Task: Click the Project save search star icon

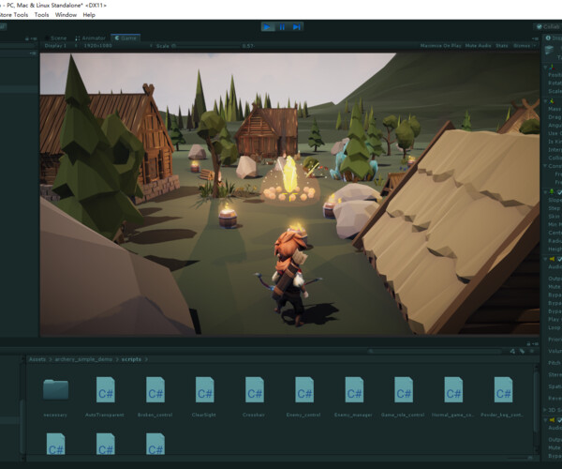Action: click(x=532, y=352)
